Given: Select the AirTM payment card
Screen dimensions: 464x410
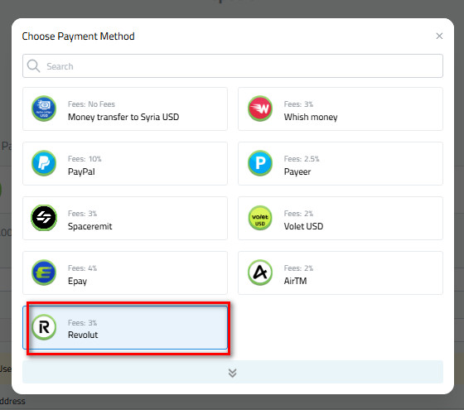Looking at the screenshot, I should [x=341, y=273].
